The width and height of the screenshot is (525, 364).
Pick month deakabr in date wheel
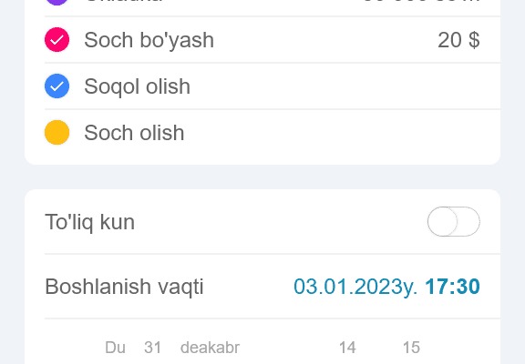click(210, 348)
